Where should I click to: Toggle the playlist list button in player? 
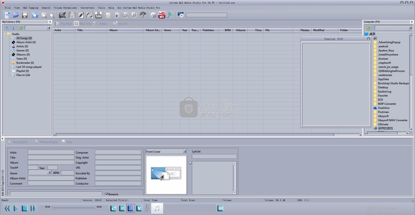coord(130,208)
